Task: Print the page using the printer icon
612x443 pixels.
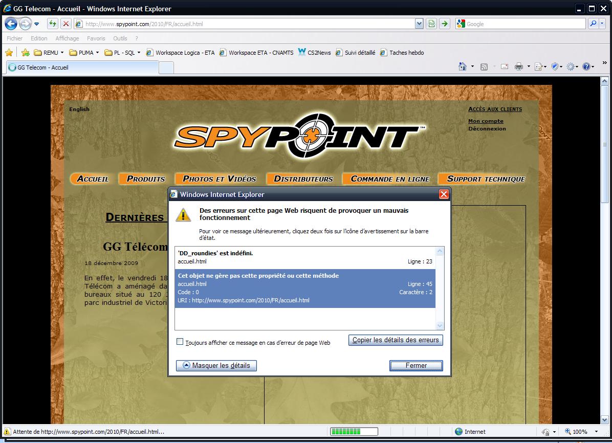Action: (519, 67)
